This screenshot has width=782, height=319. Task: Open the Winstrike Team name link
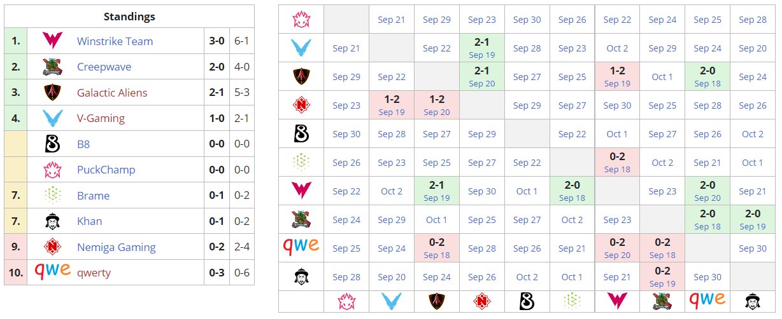(115, 41)
